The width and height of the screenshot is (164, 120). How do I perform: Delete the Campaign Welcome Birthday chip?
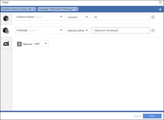[76, 9]
